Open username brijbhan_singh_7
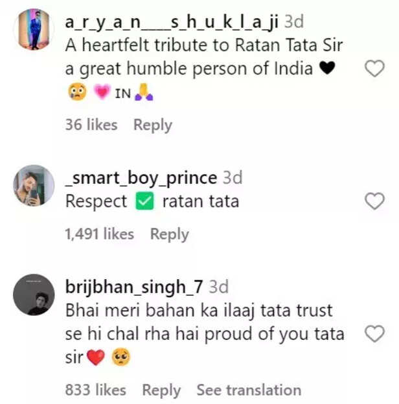The image size is (399, 404). (134, 287)
